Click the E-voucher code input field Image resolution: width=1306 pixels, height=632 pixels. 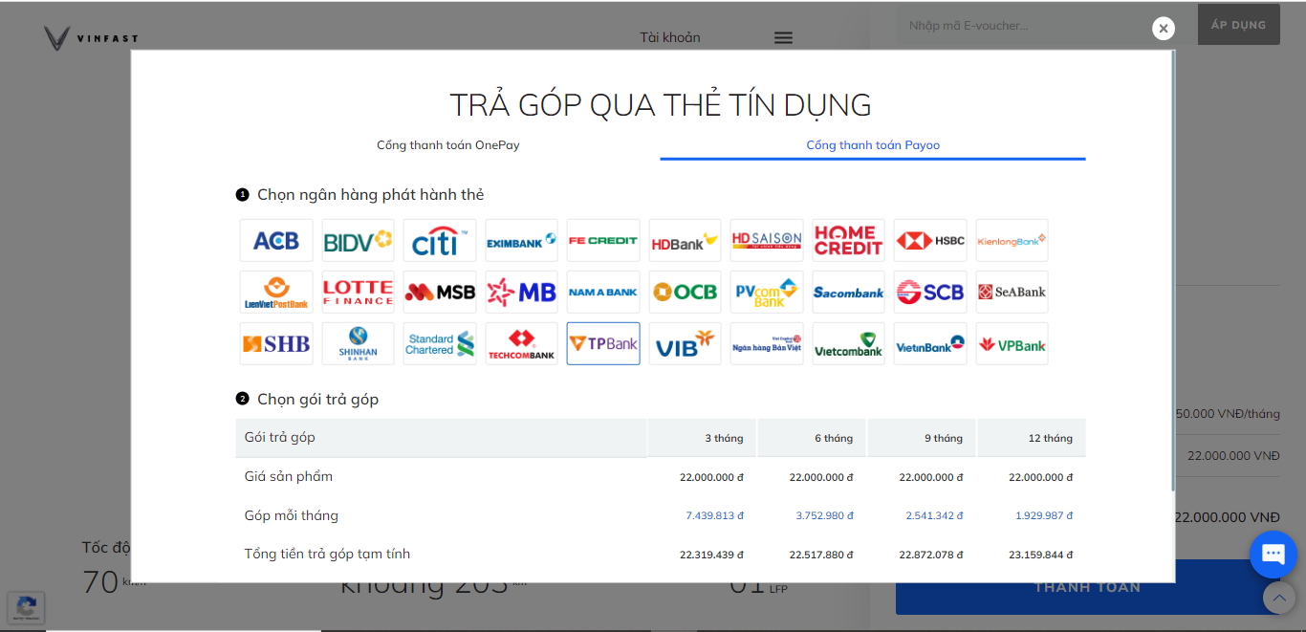coord(1042,26)
